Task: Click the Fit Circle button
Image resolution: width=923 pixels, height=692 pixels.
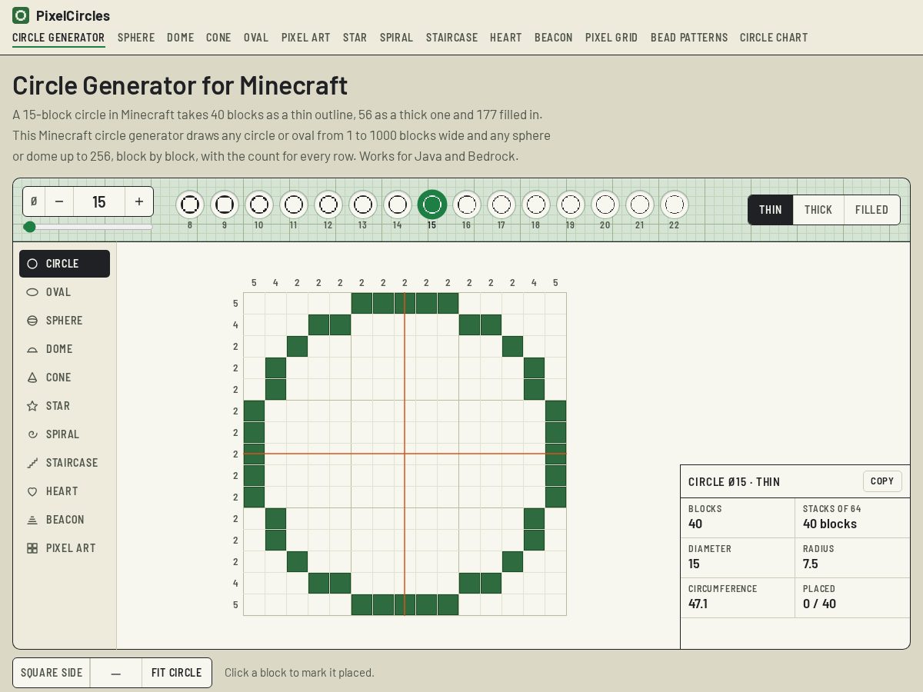Action: [x=177, y=673]
